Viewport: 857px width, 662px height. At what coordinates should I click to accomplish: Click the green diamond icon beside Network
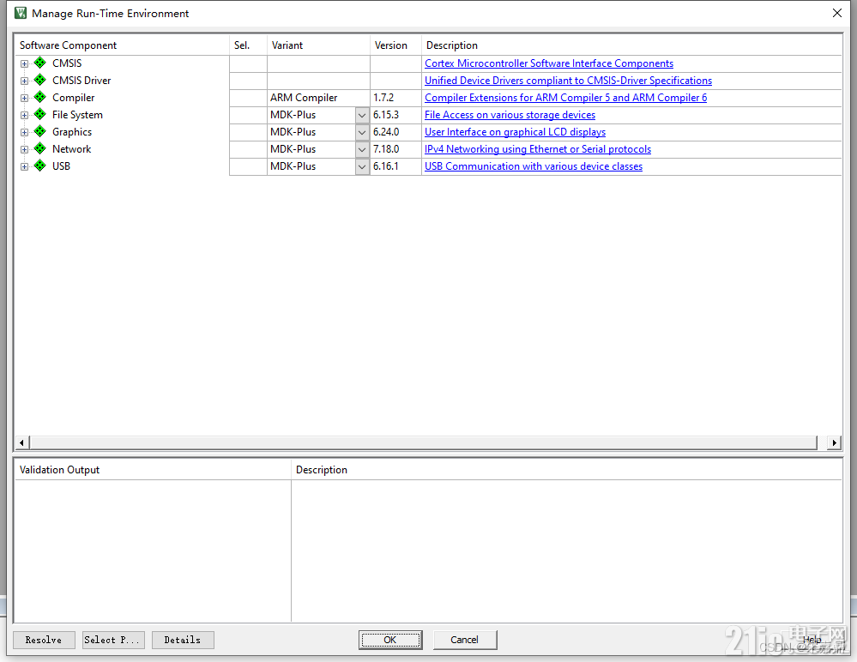[x=40, y=148]
